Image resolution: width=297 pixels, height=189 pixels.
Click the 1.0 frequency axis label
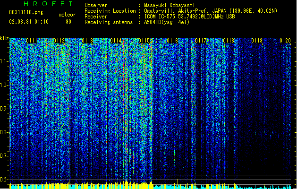click(4, 85)
